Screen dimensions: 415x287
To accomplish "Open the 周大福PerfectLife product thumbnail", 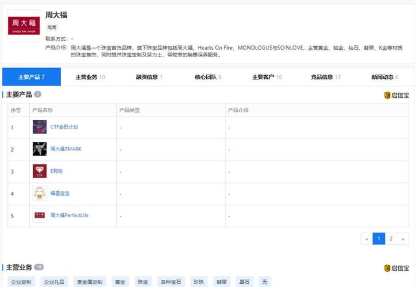I will (x=40, y=215).
